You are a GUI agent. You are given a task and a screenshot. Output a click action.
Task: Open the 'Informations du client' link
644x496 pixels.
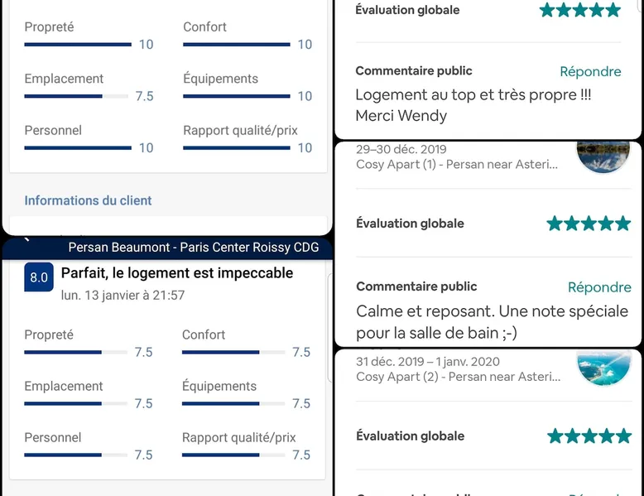88,200
